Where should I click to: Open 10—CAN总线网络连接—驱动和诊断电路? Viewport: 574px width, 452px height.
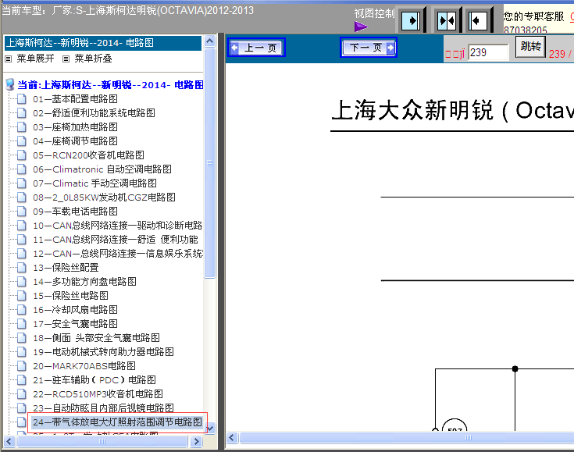[x=117, y=226]
